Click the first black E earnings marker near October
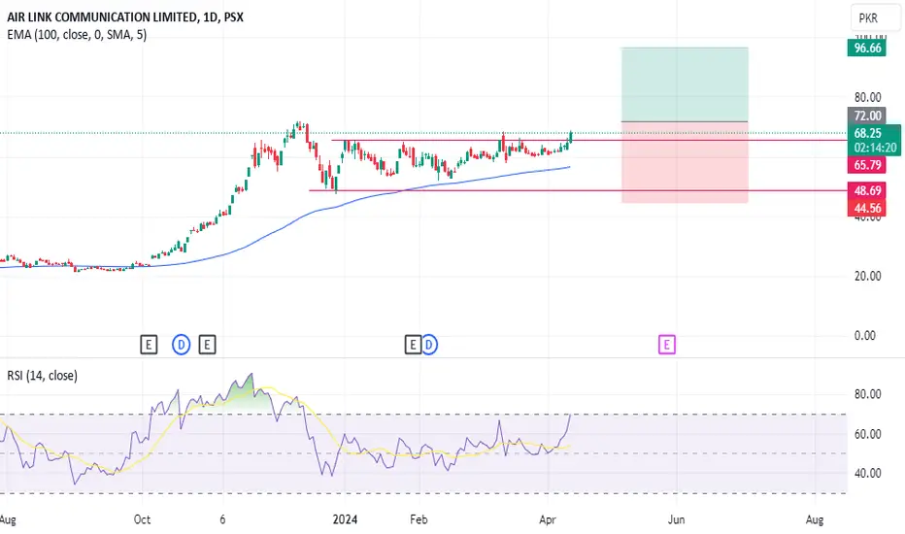 [x=149, y=345]
